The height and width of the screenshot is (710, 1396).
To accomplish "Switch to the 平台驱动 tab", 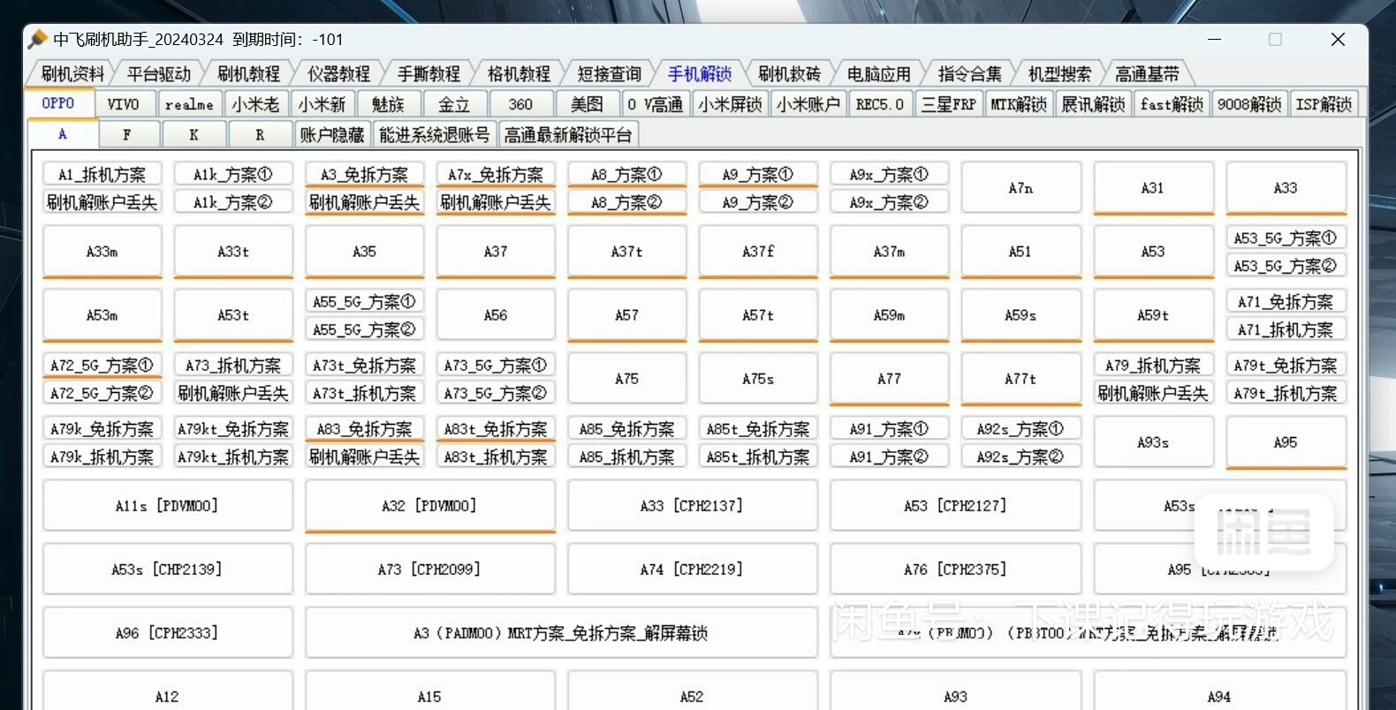I will point(159,74).
